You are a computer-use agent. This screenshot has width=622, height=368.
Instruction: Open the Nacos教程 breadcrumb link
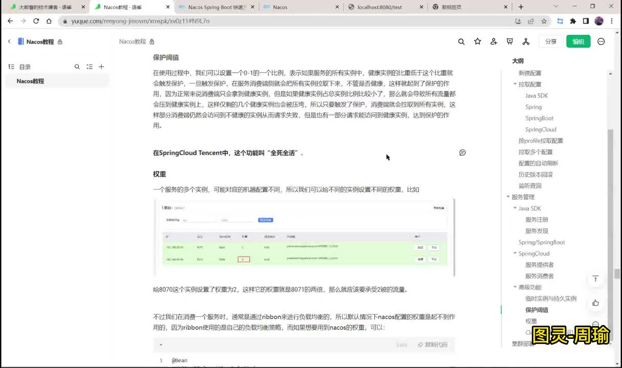pyautogui.click(x=132, y=42)
